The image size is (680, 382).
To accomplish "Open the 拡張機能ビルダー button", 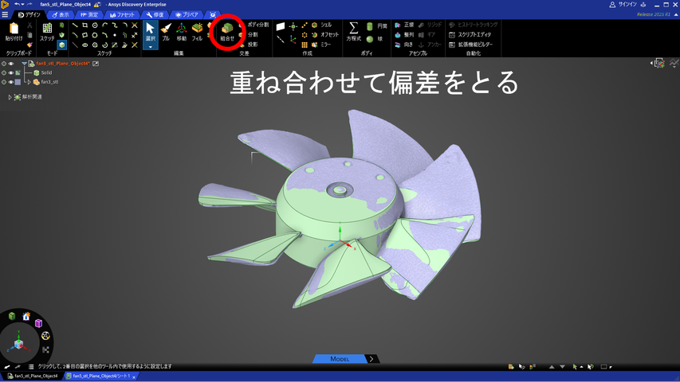I will (470, 45).
